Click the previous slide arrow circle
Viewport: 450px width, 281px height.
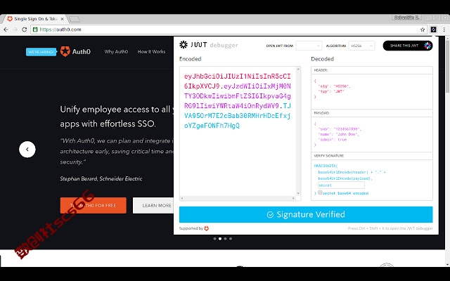click(x=27, y=150)
